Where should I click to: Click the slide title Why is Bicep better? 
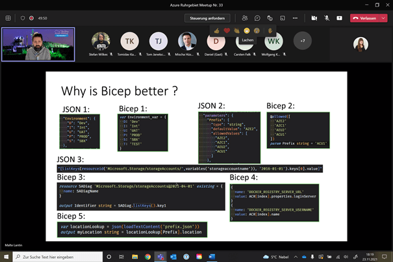(120, 91)
